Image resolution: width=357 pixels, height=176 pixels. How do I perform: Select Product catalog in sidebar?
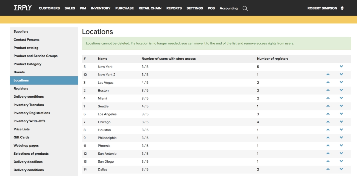[26, 48]
